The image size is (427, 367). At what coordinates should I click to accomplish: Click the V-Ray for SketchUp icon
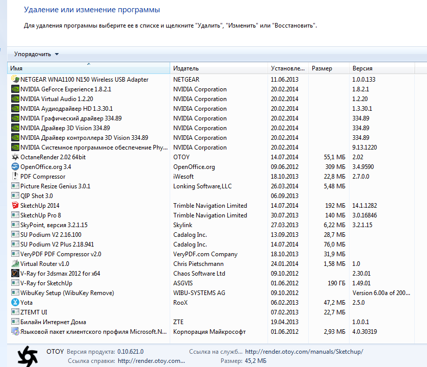pos(15,283)
